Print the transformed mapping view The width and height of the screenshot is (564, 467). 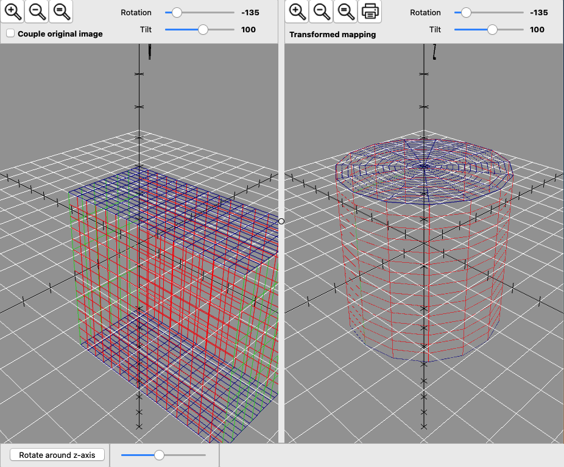pyautogui.click(x=370, y=11)
